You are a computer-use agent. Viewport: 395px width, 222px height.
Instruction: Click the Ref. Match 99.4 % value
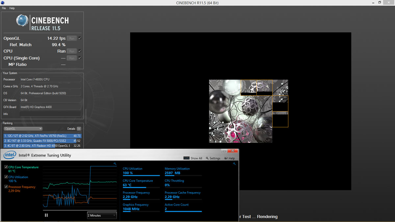coord(59,45)
